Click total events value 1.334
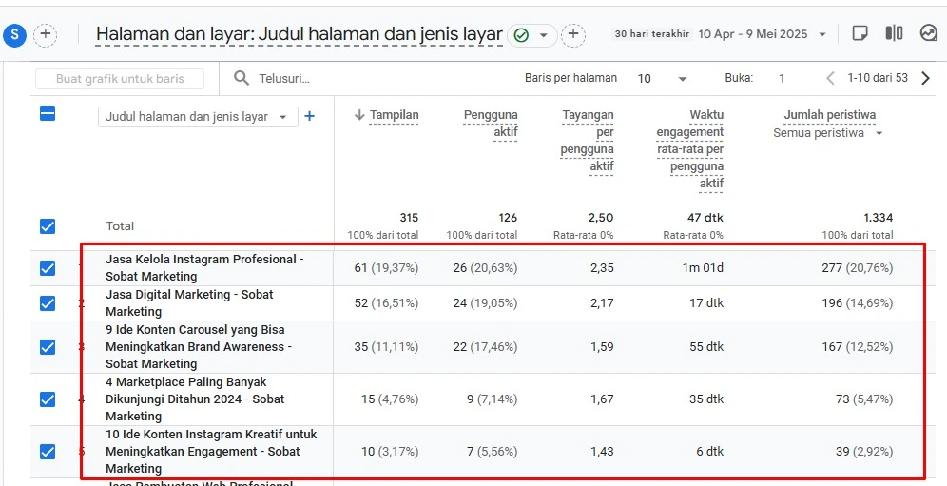Screen dimensions: 947x486 coord(879,218)
